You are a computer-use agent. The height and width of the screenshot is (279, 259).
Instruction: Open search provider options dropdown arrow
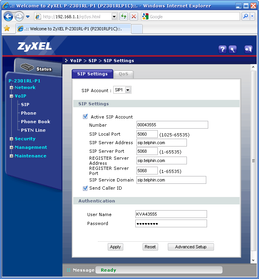coord(252,17)
